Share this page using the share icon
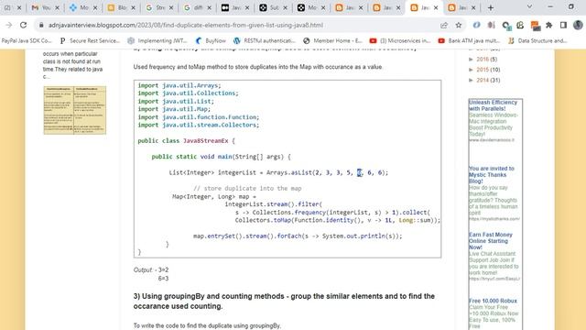Image resolution: width=586 pixels, height=330 pixels. [x=444, y=25]
